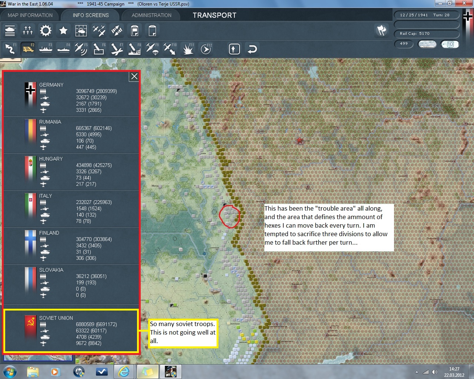
Task: Open Internet Explorer from the taskbar
Action: (x=124, y=371)
